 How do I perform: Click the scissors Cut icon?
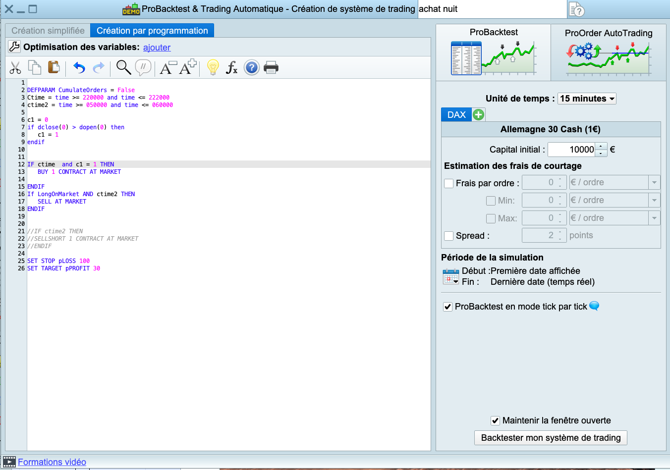click(x=15, y=67)
